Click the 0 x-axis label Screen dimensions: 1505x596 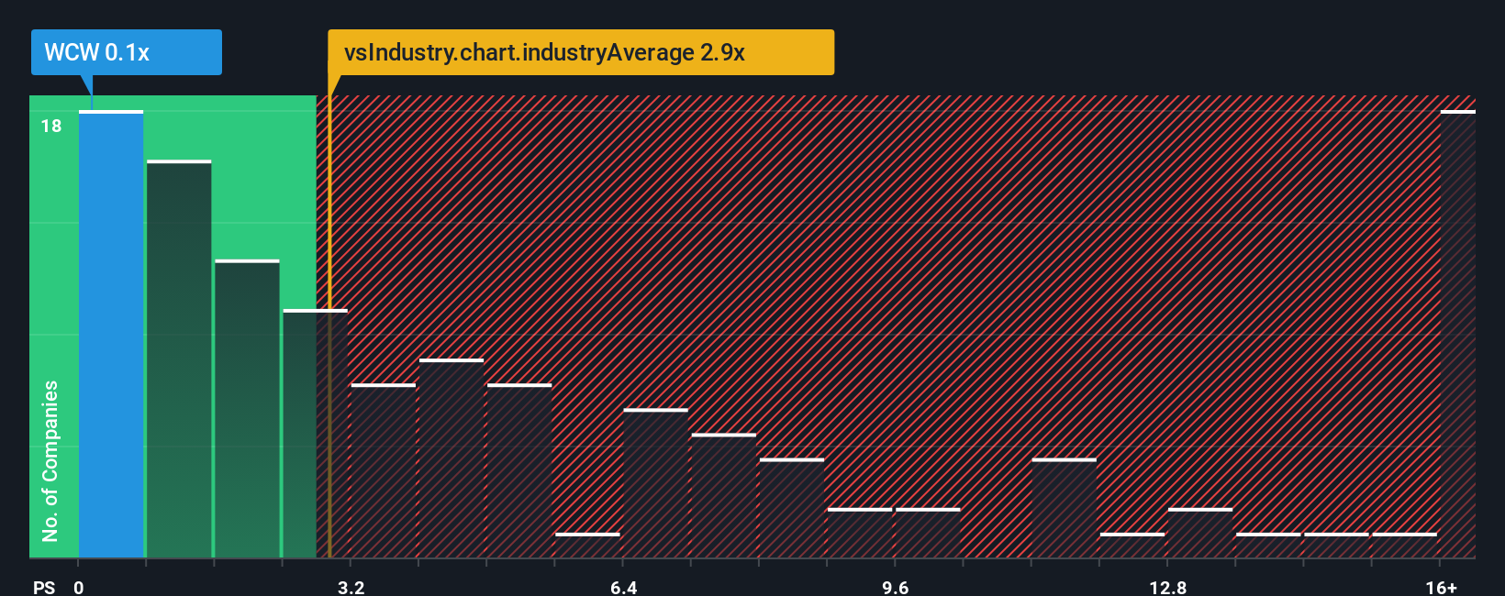(x=79, y=587)
